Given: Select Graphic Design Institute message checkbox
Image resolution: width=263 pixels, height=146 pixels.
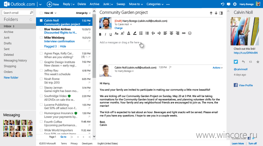Looking at the screenshot, I should coord(41,62).
